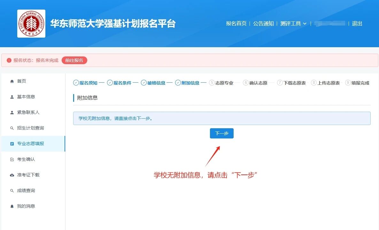Click the person icon beside 基本信息
The width and height of the screenshot is (379, 230).
(x=12, y=97)
